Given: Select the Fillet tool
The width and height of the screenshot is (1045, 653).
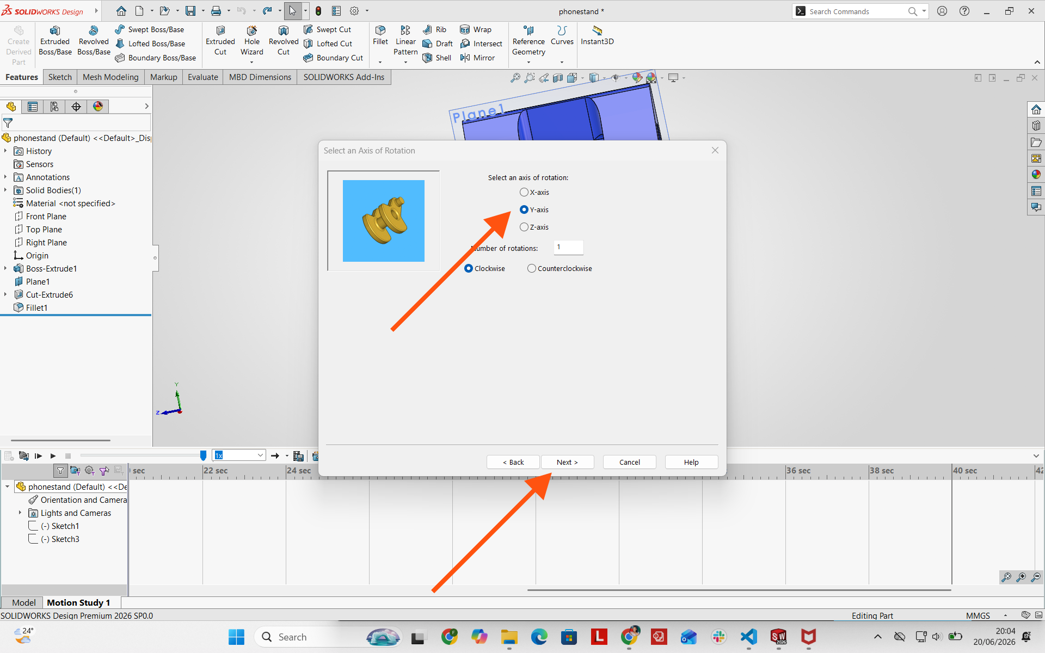Looking at the screenshot, I should 380,36.
